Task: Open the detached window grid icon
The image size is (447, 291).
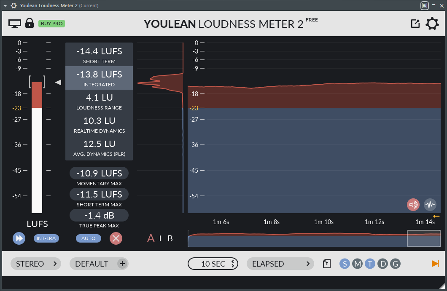Action: point(425,5)
